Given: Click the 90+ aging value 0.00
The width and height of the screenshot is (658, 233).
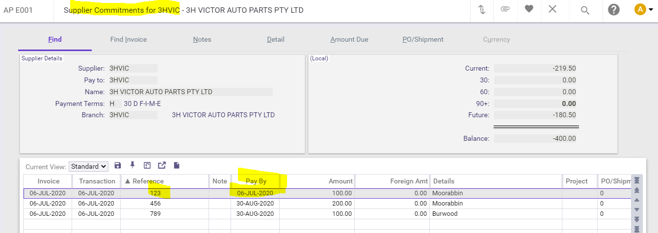Looking at the screenshot, I should (x=535, y=104).
